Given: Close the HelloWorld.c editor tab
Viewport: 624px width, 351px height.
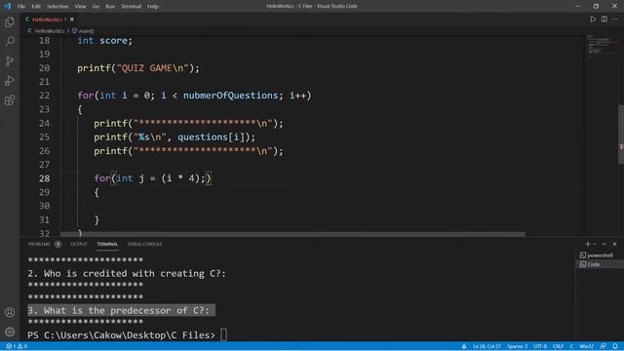Looking at the screenshot, I should point(72,19).
